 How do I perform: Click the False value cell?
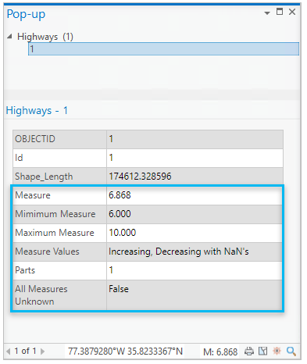[195, 295]
